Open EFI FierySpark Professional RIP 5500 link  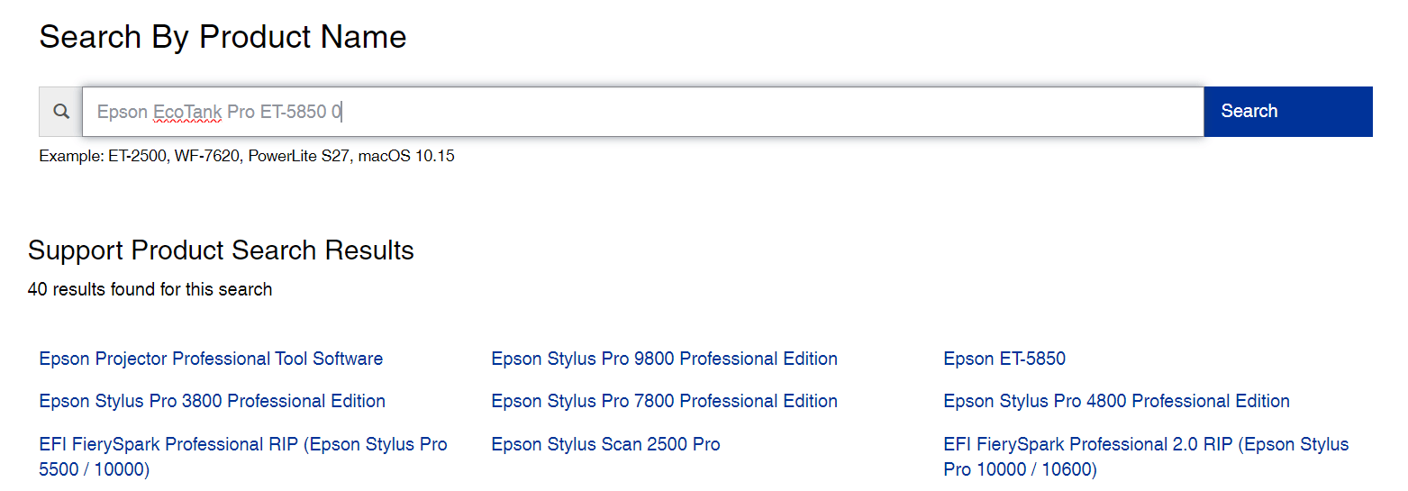(x=243, y=444)
